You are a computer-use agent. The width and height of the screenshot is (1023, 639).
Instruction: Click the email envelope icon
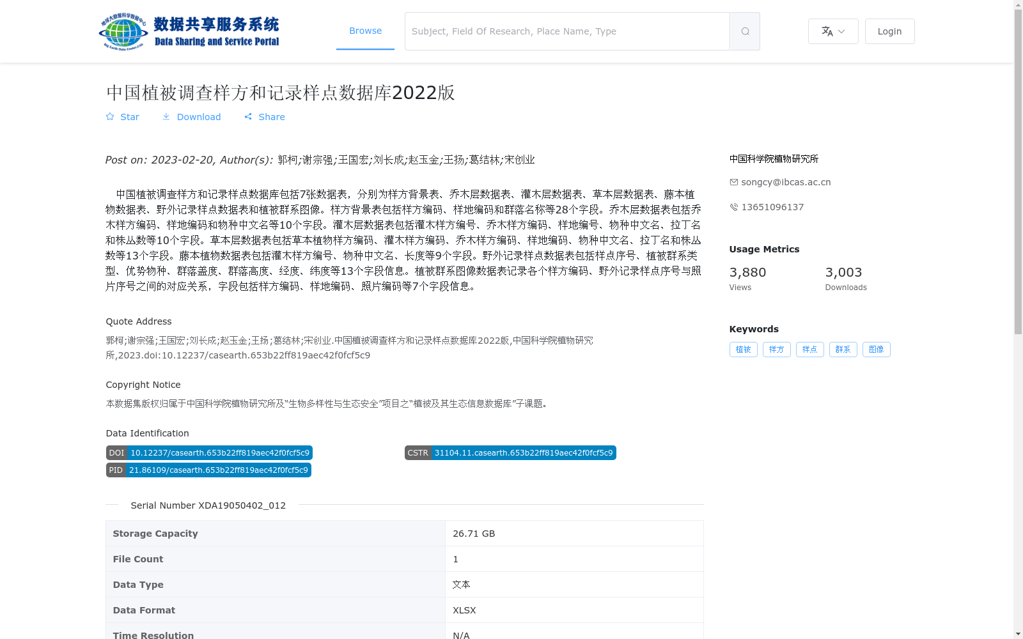click(734, 182)
